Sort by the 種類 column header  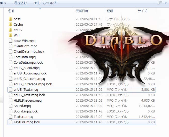coord(110,11)
